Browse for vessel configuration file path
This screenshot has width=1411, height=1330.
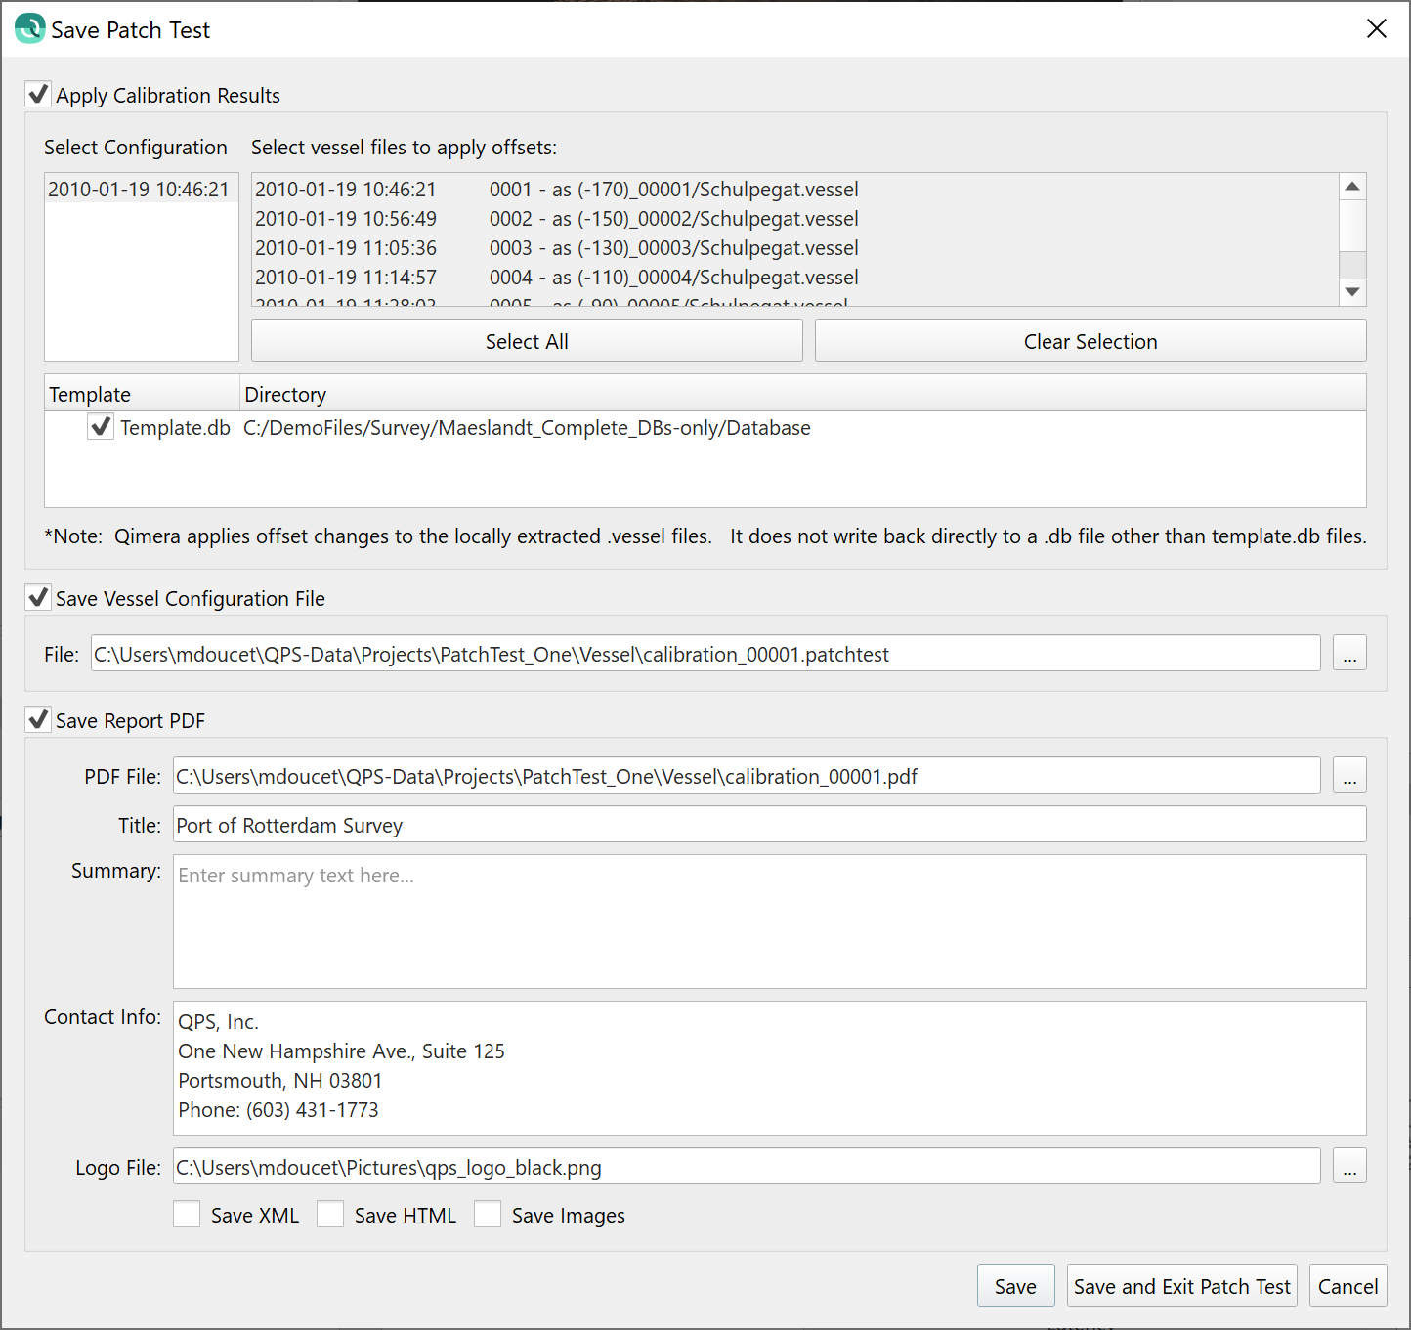point(1348,654)
